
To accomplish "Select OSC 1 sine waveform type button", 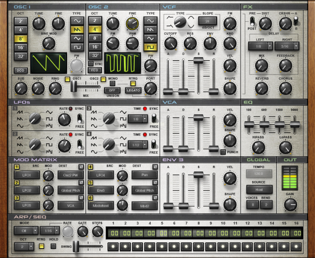I will [77, 21].
